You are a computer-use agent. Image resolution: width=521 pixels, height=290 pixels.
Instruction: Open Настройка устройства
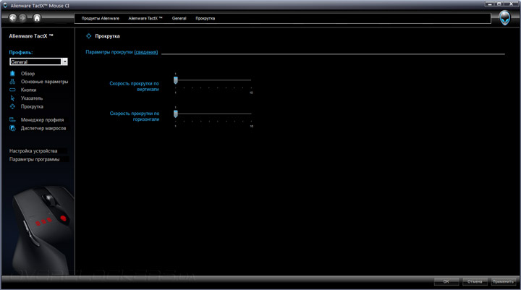click(33, 151)
